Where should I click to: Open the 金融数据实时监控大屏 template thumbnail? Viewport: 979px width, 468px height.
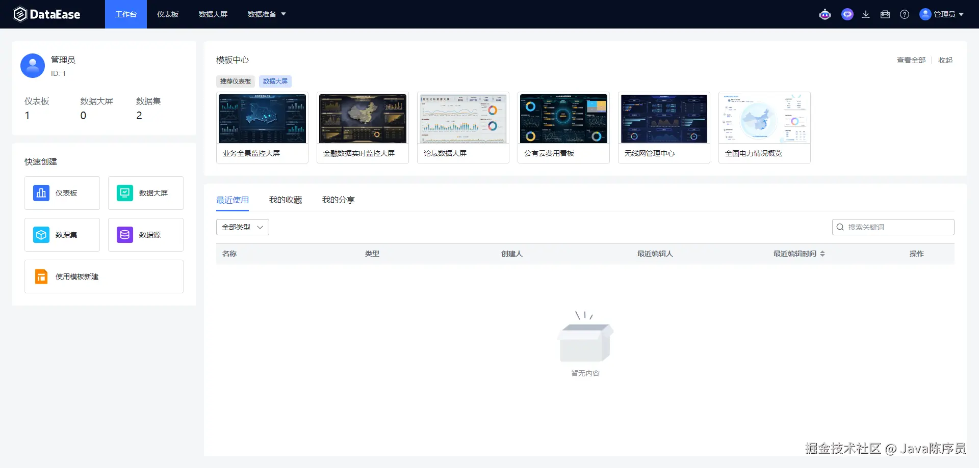(x=363, y=119)
